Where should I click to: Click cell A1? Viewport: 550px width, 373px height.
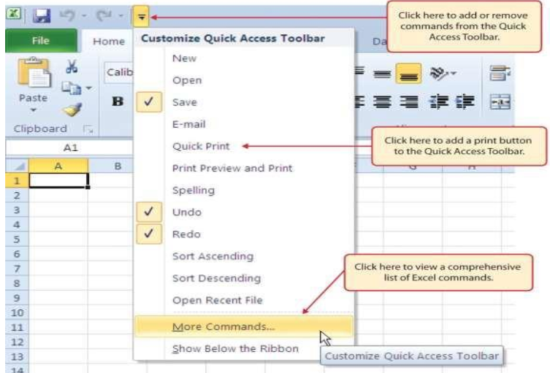pyautogui.click(x=58, y=180)
